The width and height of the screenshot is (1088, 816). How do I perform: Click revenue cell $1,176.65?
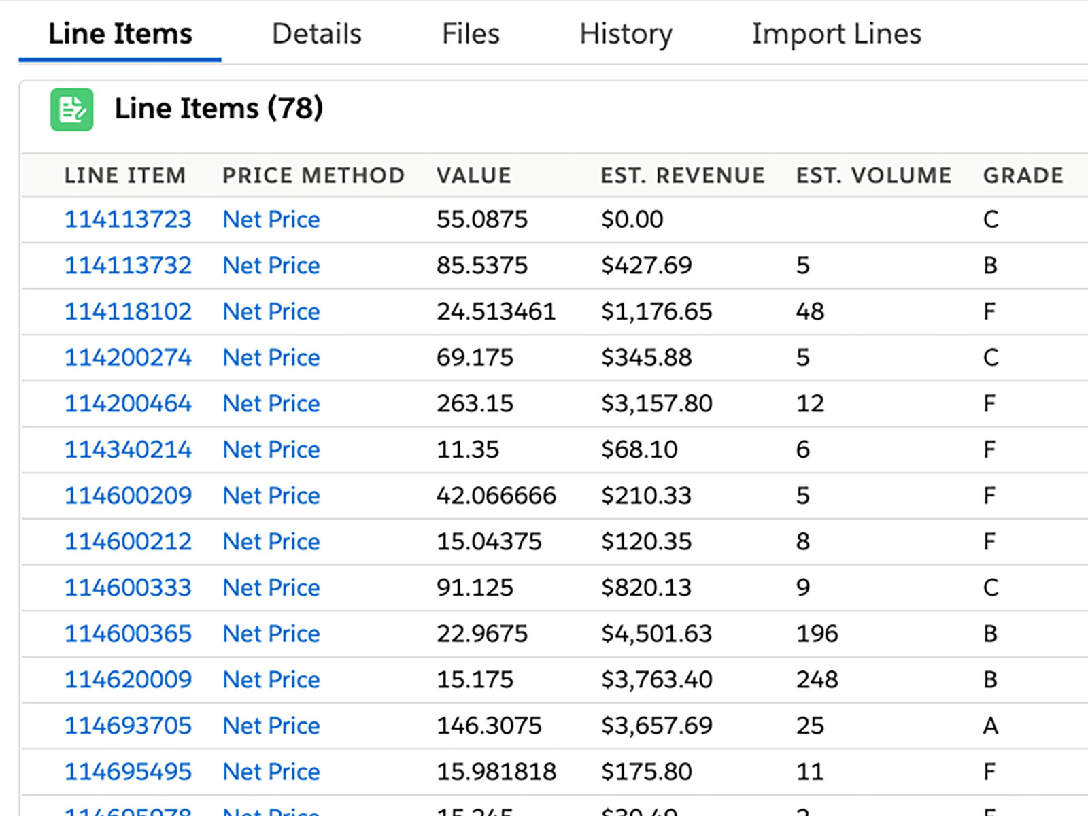(x=657, y=311)
